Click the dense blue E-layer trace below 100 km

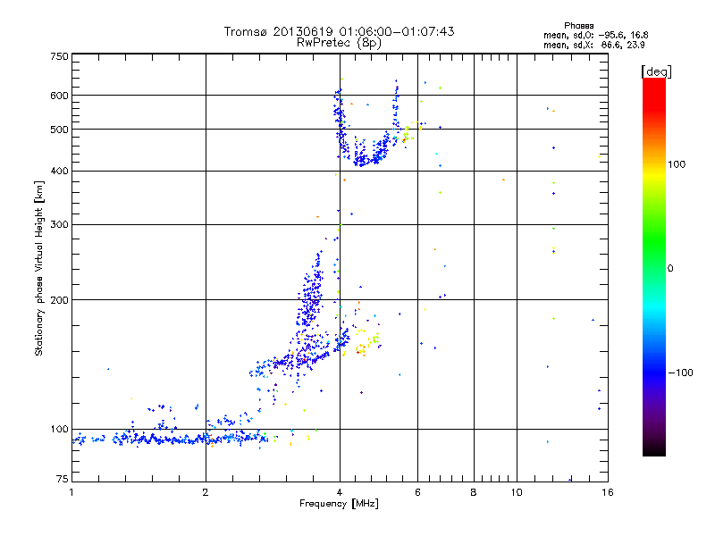pyautogui.click(x=171, y=439)
